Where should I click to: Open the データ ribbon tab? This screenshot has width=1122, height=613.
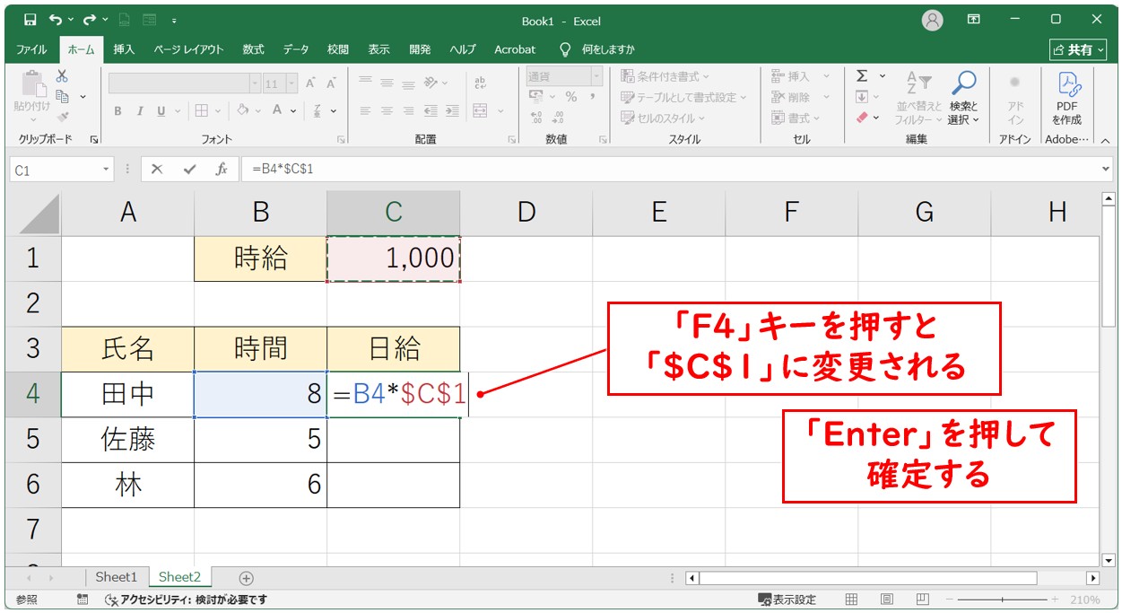pyautogui.click(x=296, y=49)
